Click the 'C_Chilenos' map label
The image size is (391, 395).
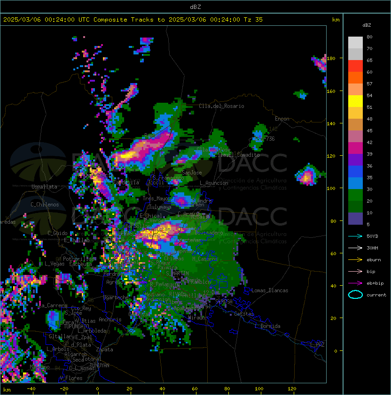[x=45, y=205]
